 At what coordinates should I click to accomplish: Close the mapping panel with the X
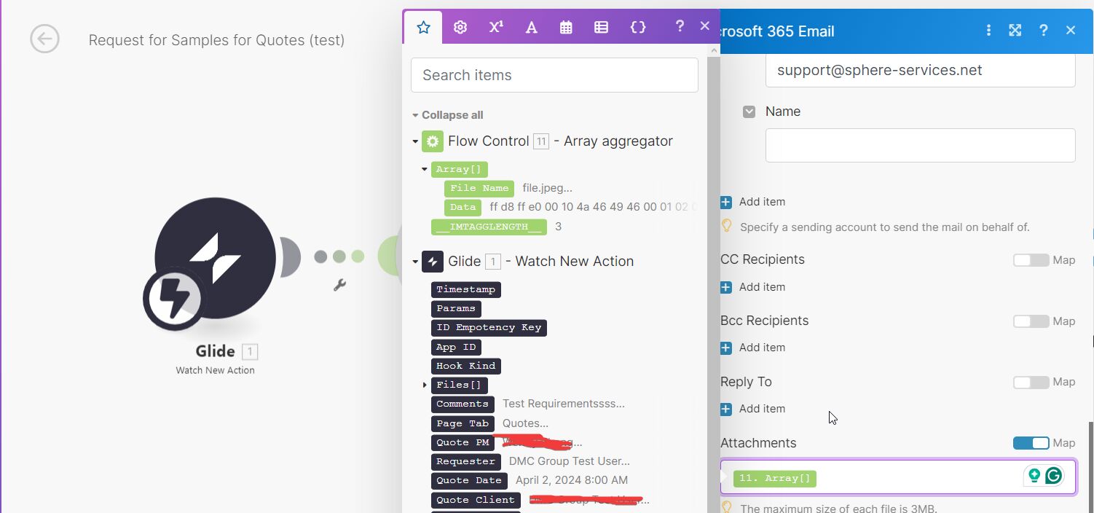704,26
